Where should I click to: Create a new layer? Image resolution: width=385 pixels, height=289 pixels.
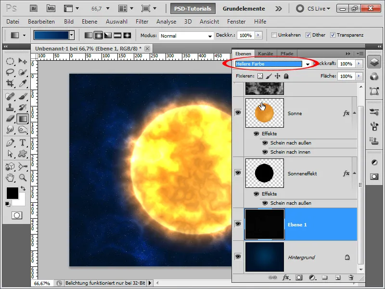pyautogui.click(x=338, y=278)
